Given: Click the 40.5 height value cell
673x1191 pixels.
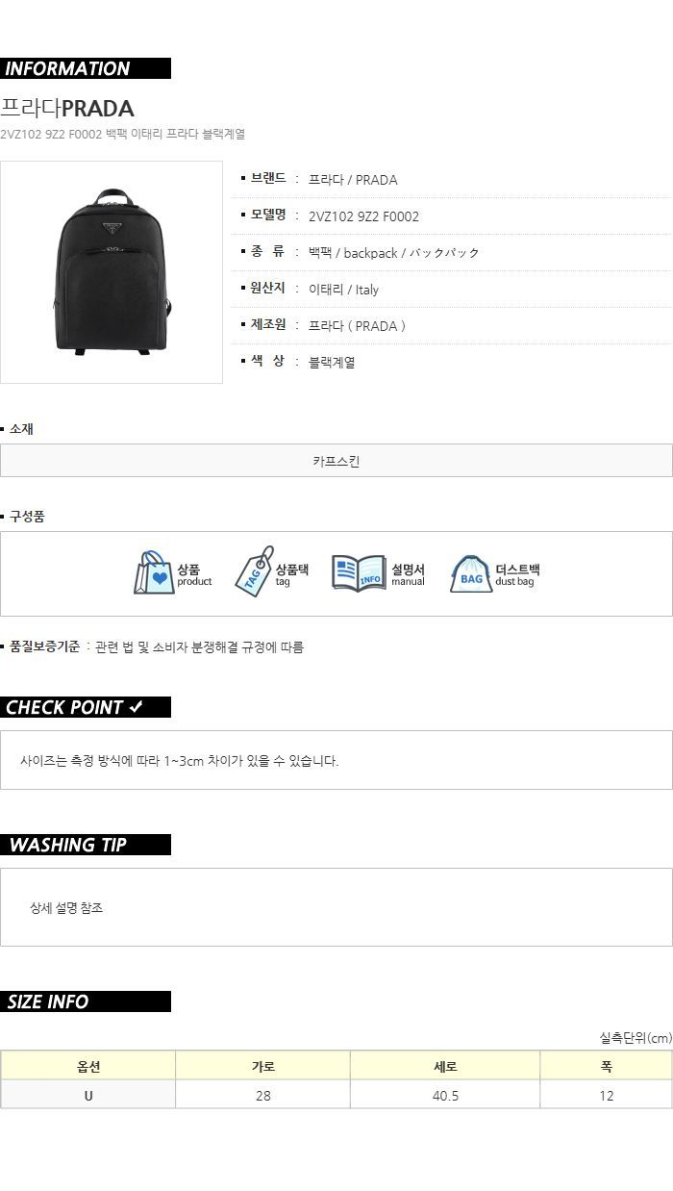Looking at the screenshot, I should (445, 1095).
